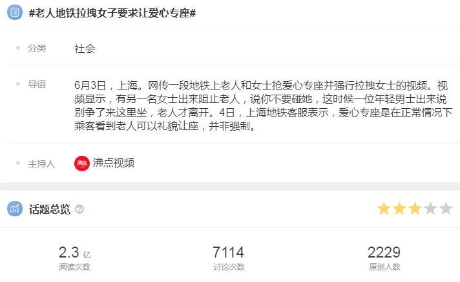Click the 原创人数 label
The width and height of the screenshot is (460, 282).
pyautogui.click(x=384, y=267)
